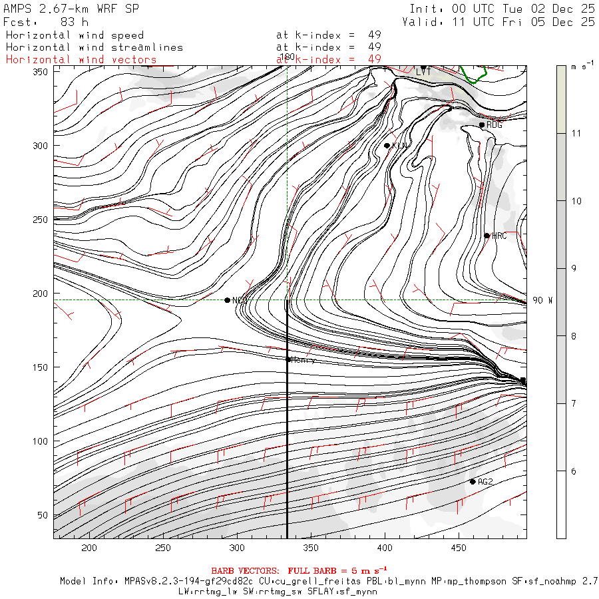Click the x-axis '300' tick label
599x599 pixels.
pos(237,548)
